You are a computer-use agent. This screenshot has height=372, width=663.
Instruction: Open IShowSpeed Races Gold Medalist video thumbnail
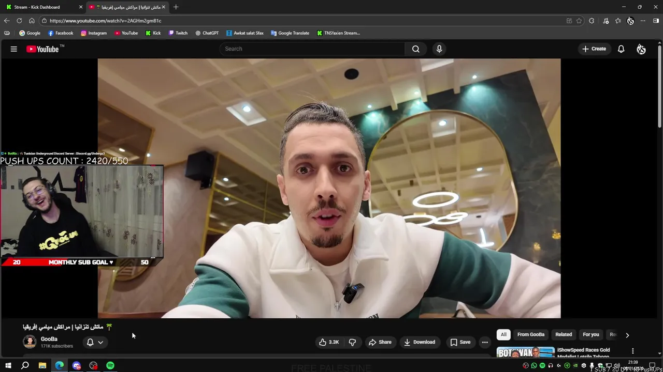tap(525, 352)
